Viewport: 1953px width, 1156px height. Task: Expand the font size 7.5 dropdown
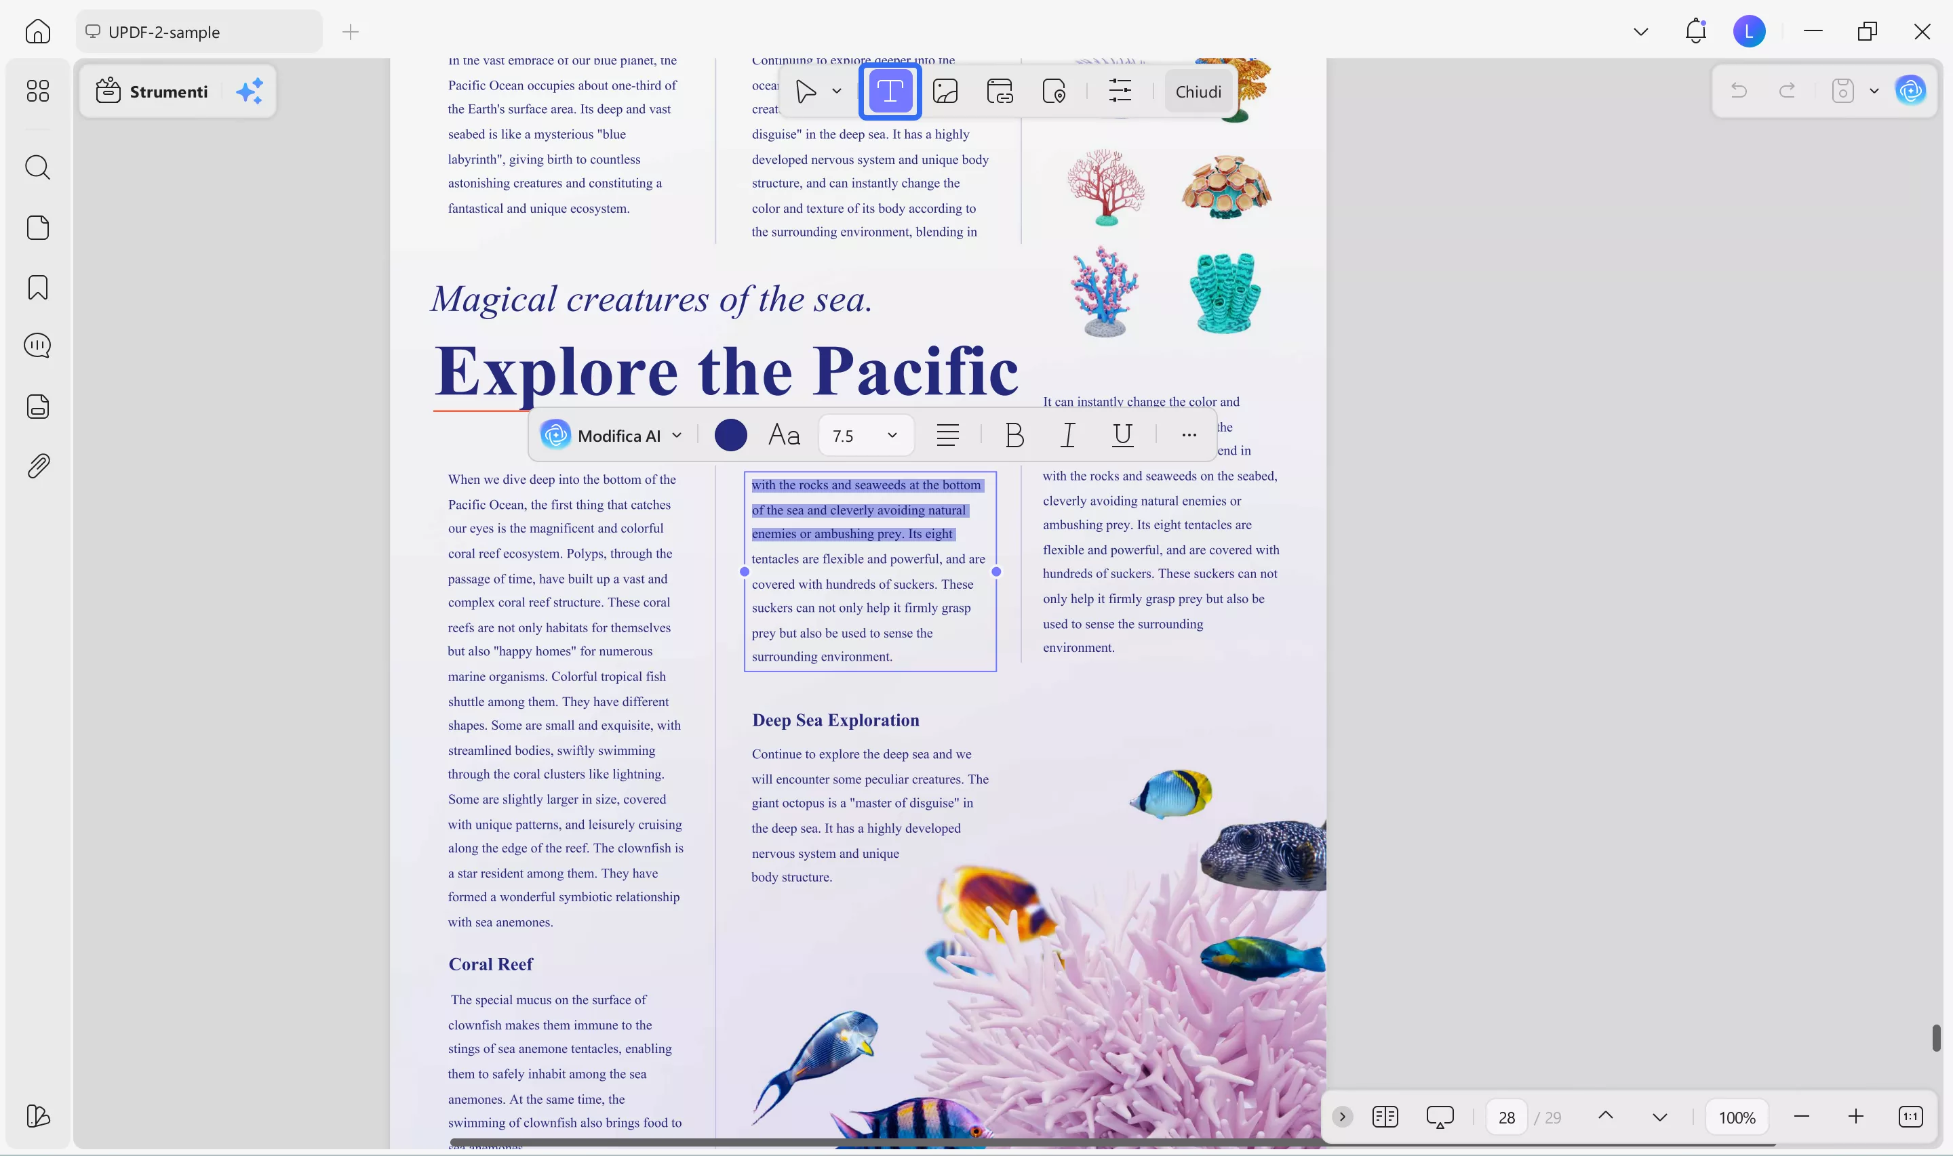(x=892, y=434)
